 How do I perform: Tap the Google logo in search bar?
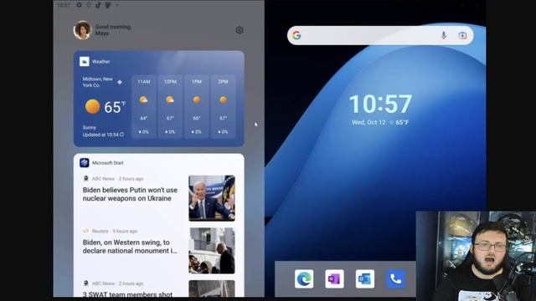point(296,35)
